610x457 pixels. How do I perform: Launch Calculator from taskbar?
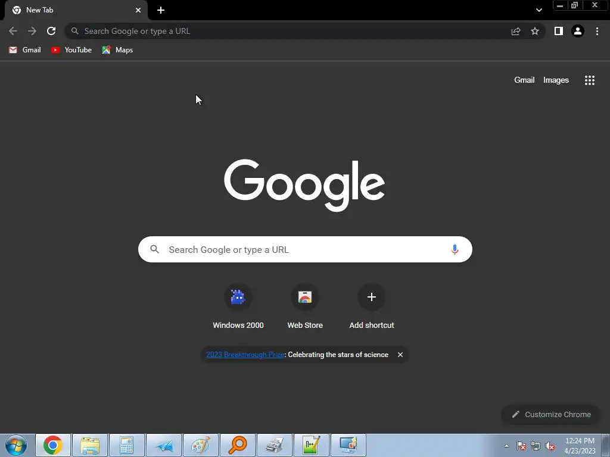127,445
